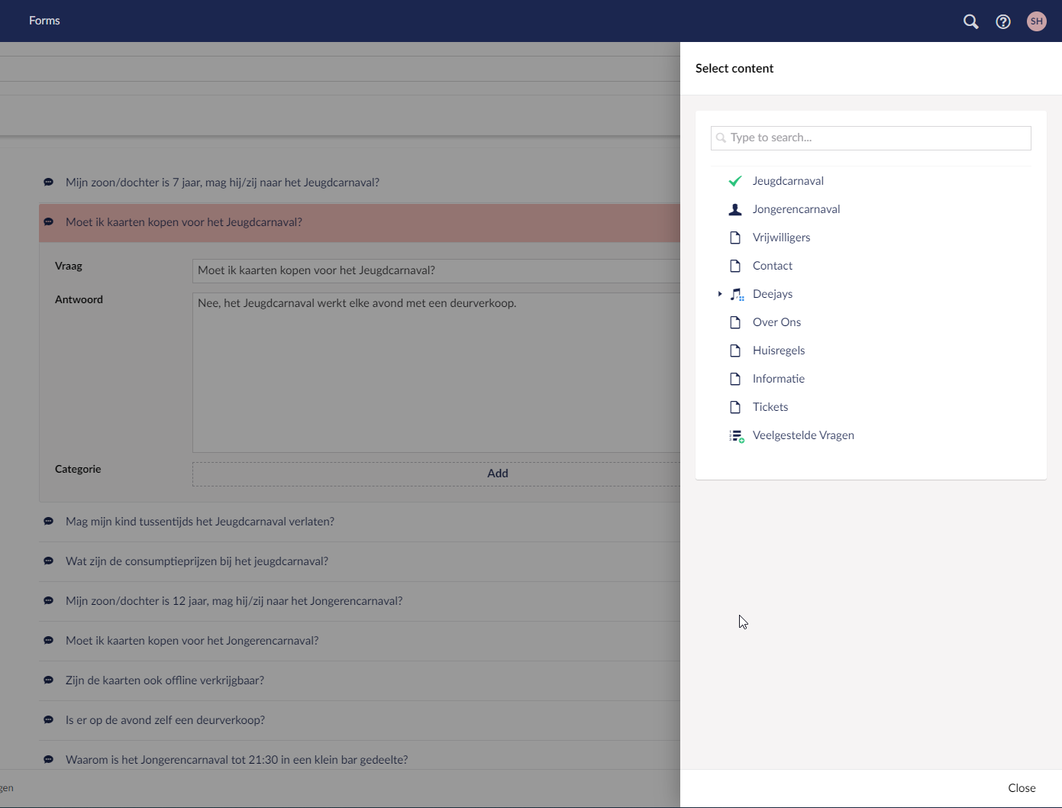Click the page icon beside Vrijwilligers
This screenshot has height=808, width=1062.
735,237
